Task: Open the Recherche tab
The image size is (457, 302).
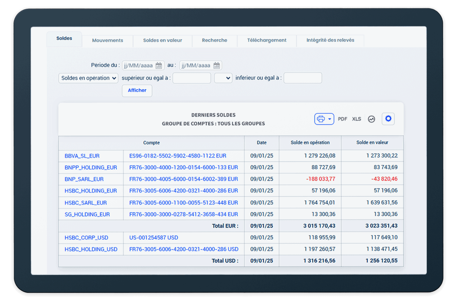Action: [215, 41]
